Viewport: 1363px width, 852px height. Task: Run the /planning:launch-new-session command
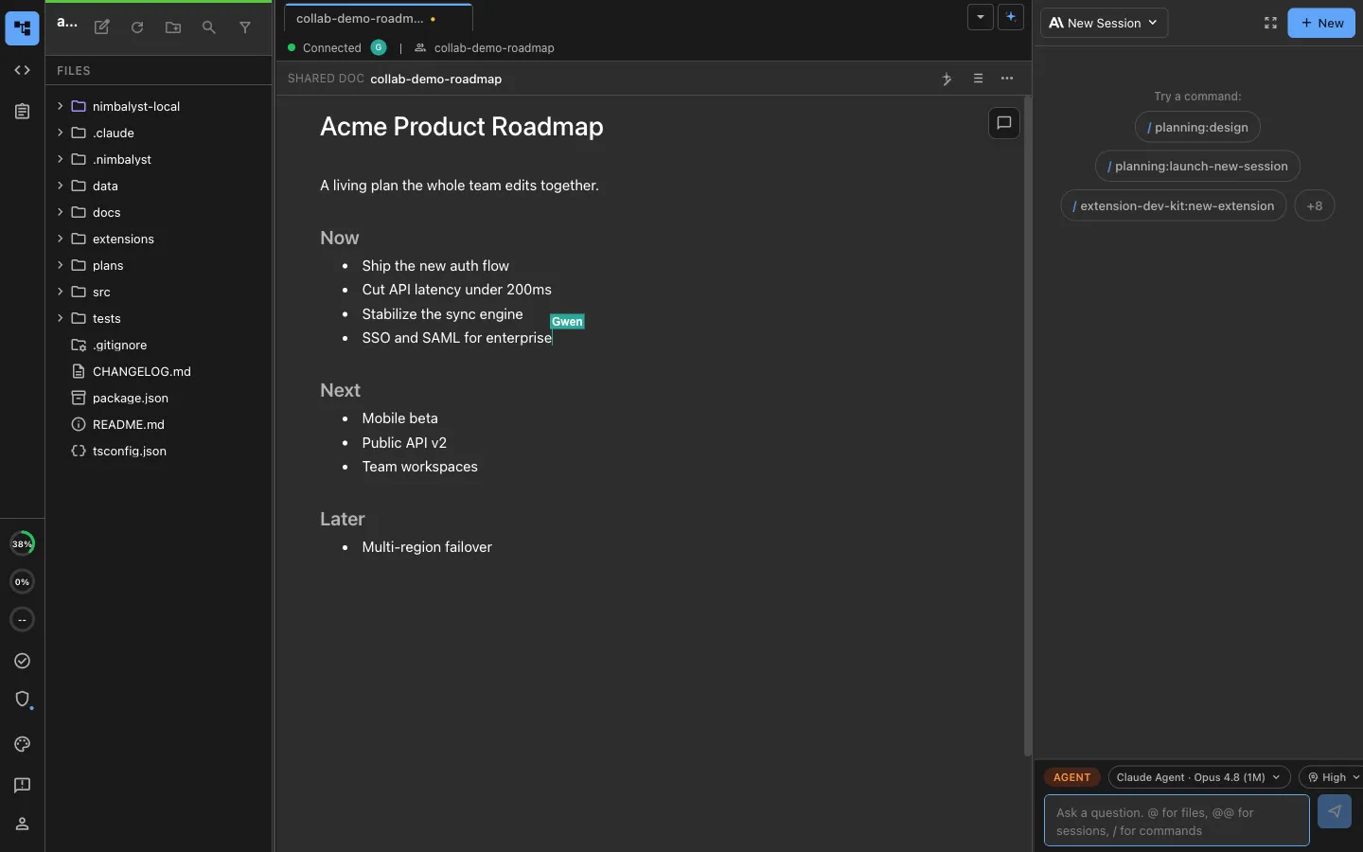point(1197,166)
